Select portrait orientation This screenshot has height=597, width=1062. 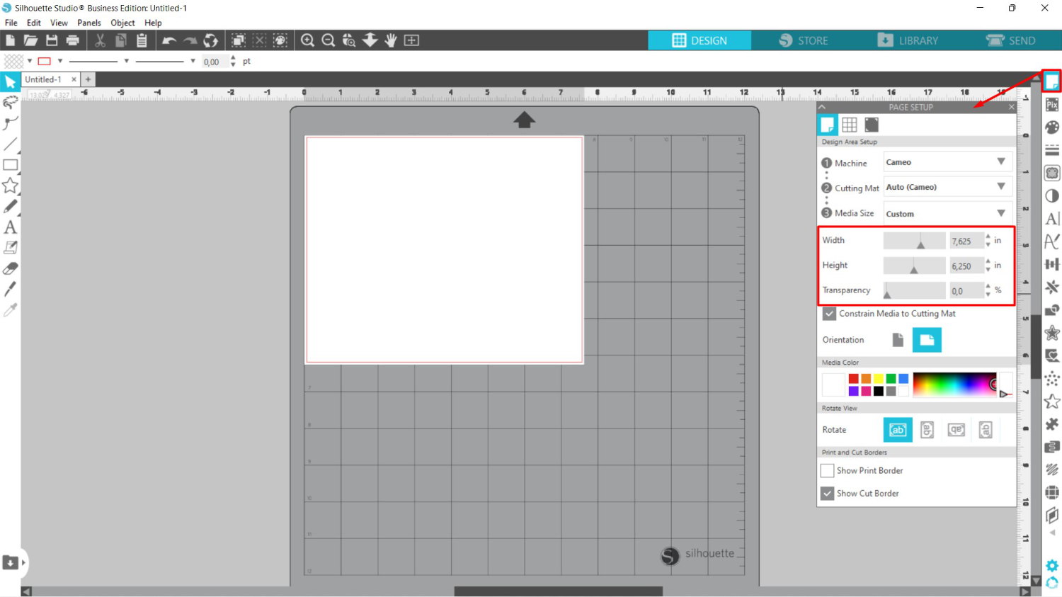(x=898, y=340)
